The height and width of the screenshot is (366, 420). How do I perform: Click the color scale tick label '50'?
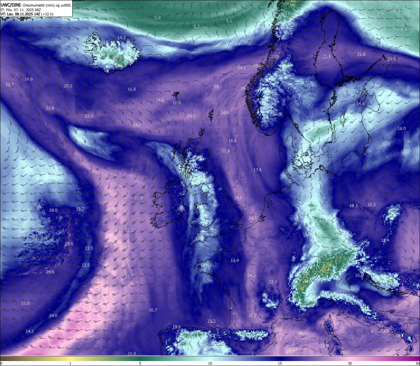[417, 363]
